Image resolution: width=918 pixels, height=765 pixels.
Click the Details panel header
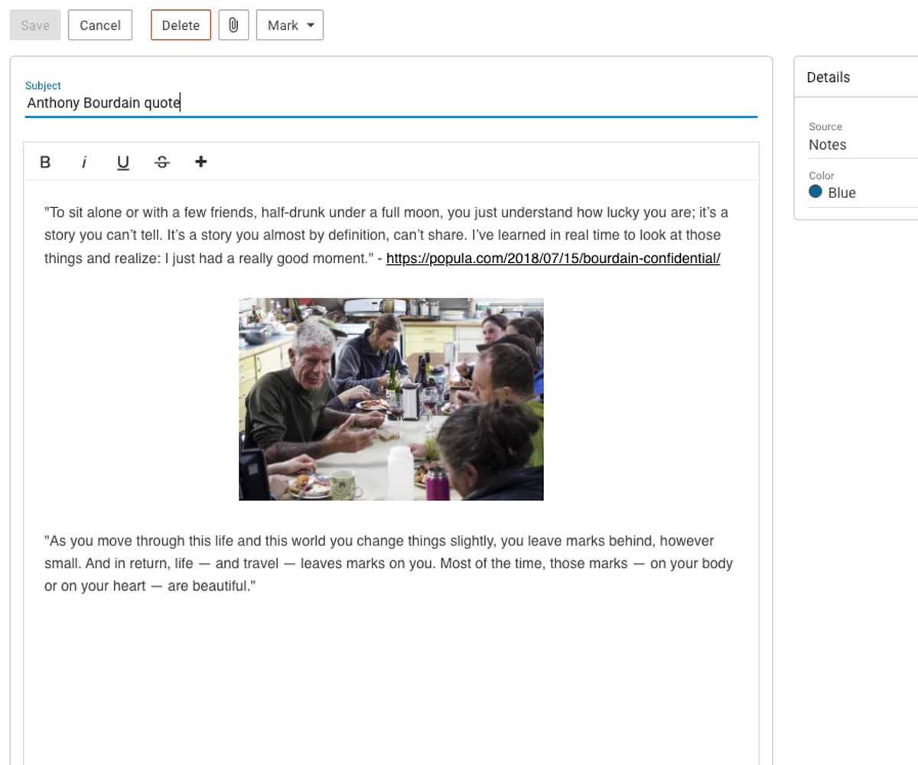tap(828, 77)
